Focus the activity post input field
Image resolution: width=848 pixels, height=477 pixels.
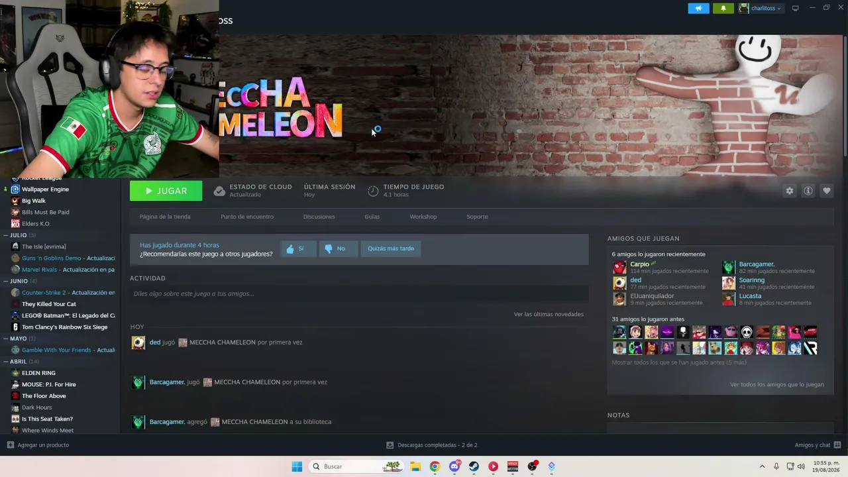(359, 293)
